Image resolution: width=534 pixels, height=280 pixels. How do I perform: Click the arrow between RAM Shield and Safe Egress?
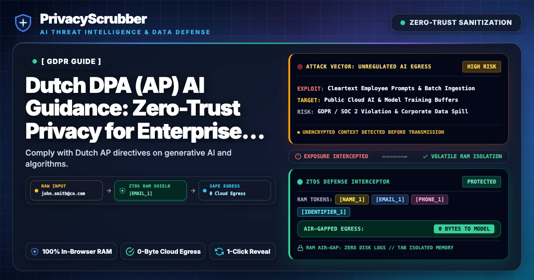[192, 190]
